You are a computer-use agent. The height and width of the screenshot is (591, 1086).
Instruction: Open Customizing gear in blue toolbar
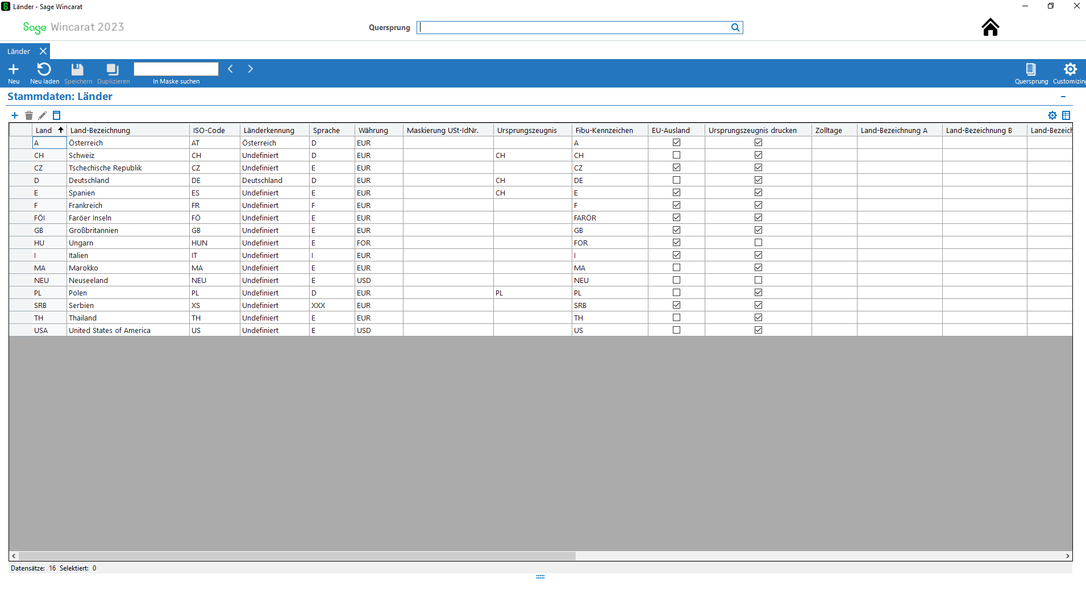[x=1070, y=69]
